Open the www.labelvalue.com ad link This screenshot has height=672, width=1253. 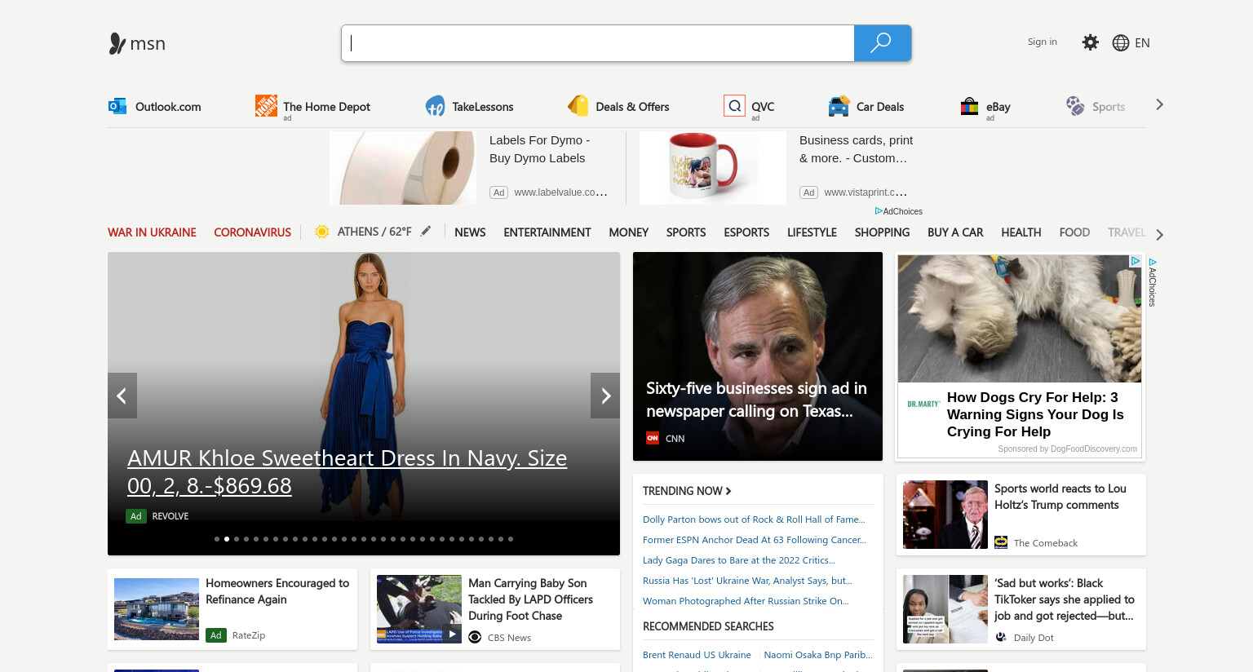561,192
